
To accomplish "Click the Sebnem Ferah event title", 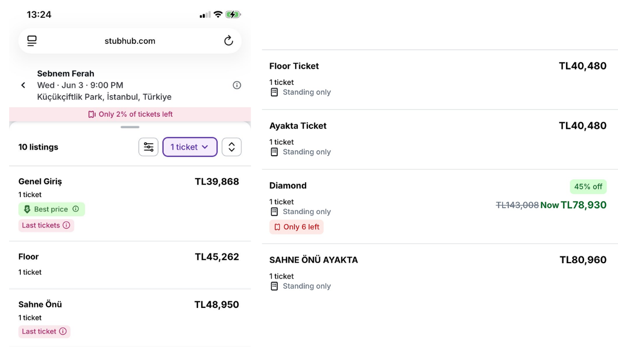I will pos(66,74).
